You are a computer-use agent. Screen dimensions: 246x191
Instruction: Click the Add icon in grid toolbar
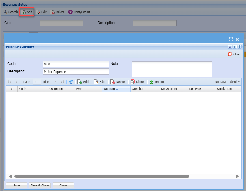pos(80,82)
